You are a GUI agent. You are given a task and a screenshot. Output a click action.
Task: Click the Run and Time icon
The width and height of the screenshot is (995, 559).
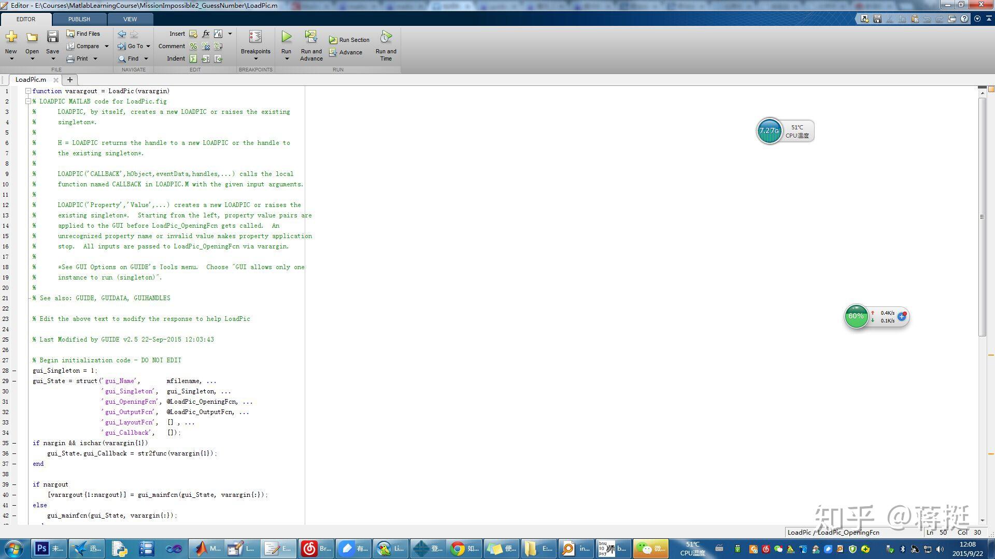[386, 37]
